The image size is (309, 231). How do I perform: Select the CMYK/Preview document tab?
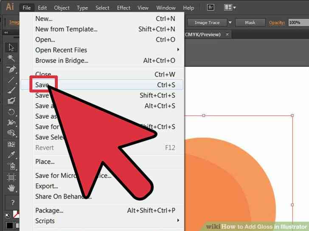(x=202, y=35)
